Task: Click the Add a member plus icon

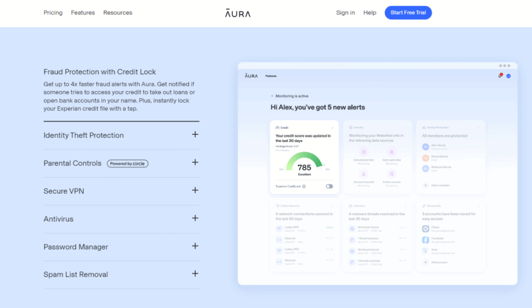Action: 426,185
